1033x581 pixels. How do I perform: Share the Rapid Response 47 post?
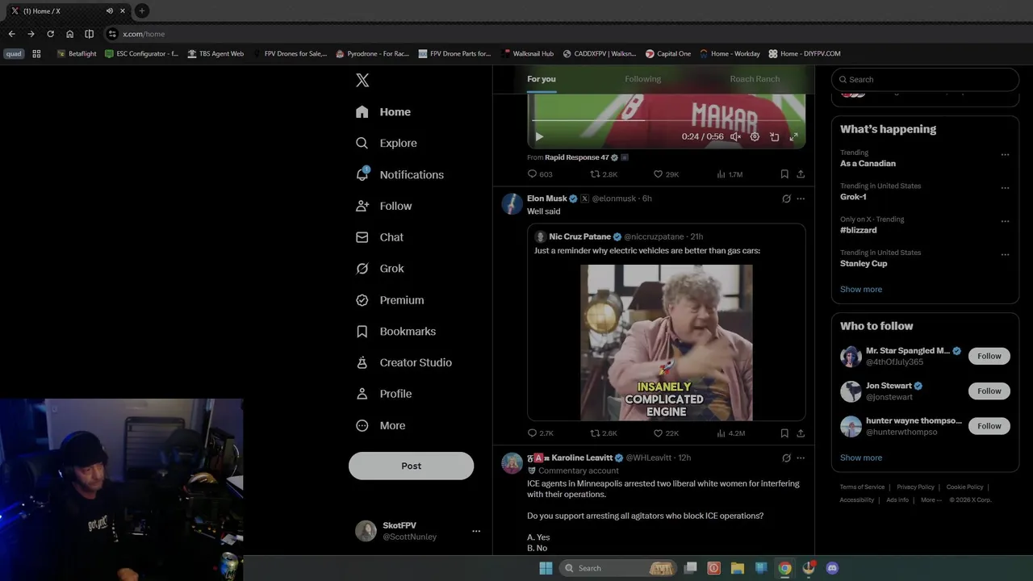(x=801, y=174)
